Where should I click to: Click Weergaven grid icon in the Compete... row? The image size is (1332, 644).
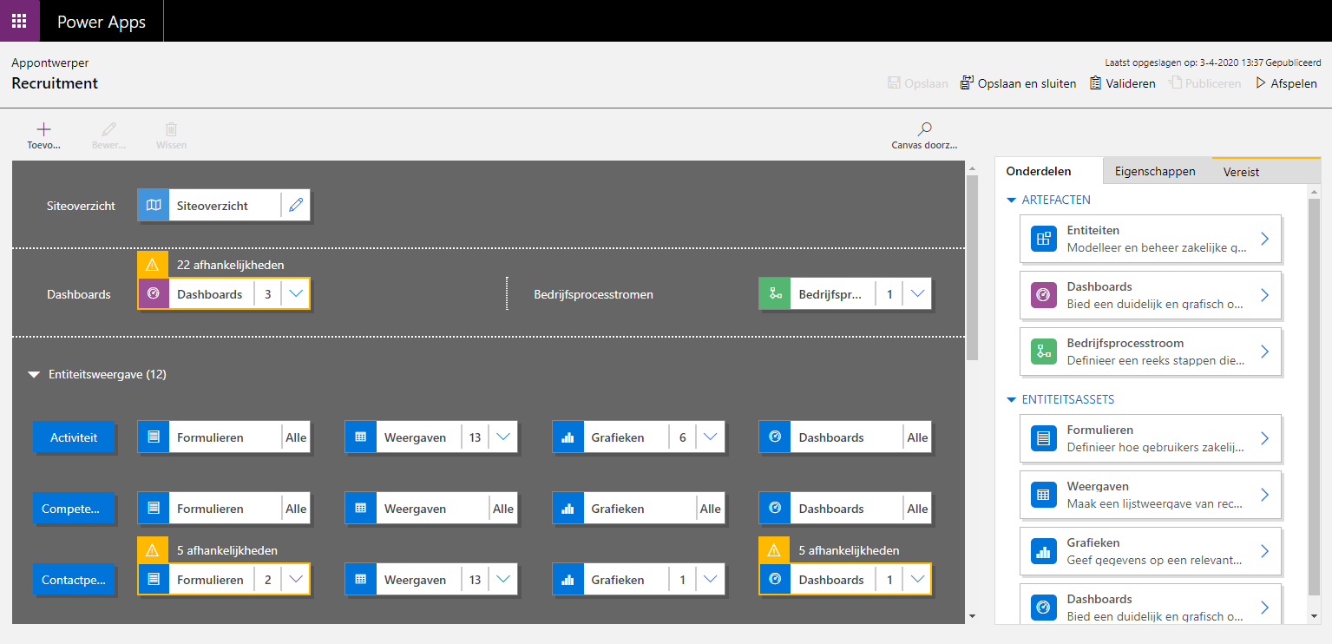coord(361,509)
